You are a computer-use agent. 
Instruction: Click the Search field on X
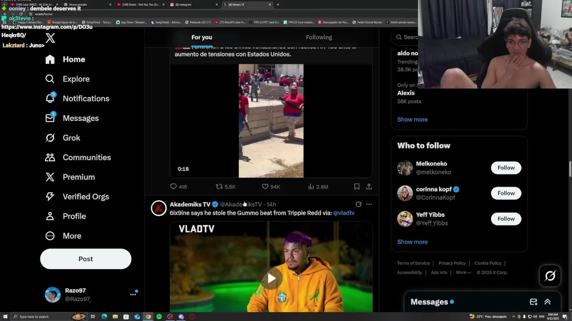tap(406, 37)
